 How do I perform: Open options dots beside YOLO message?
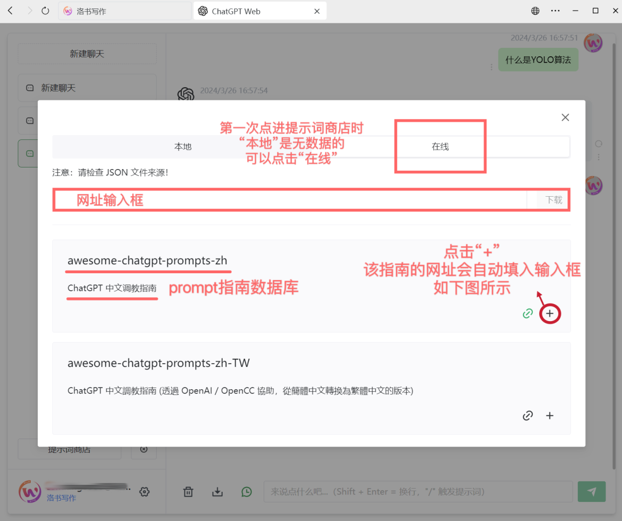tap(491, 67)
